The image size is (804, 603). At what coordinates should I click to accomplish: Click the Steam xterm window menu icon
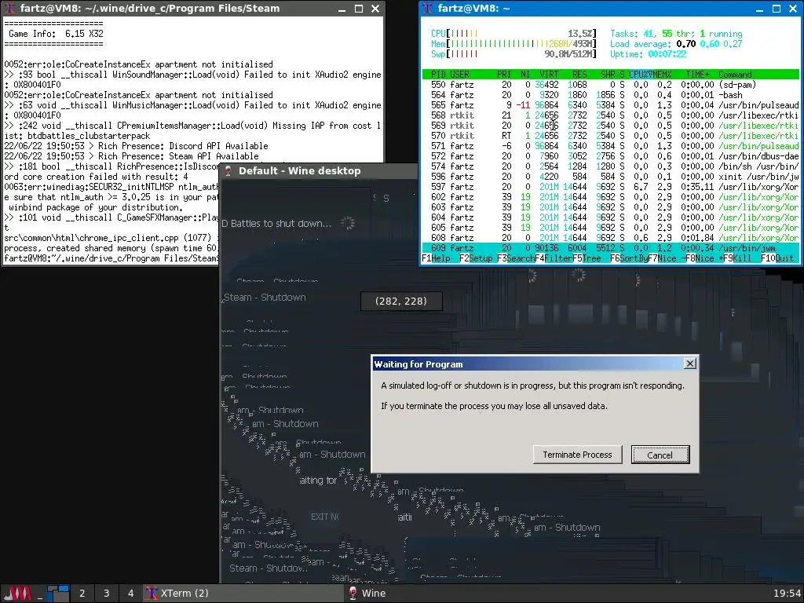click(9, 8)
